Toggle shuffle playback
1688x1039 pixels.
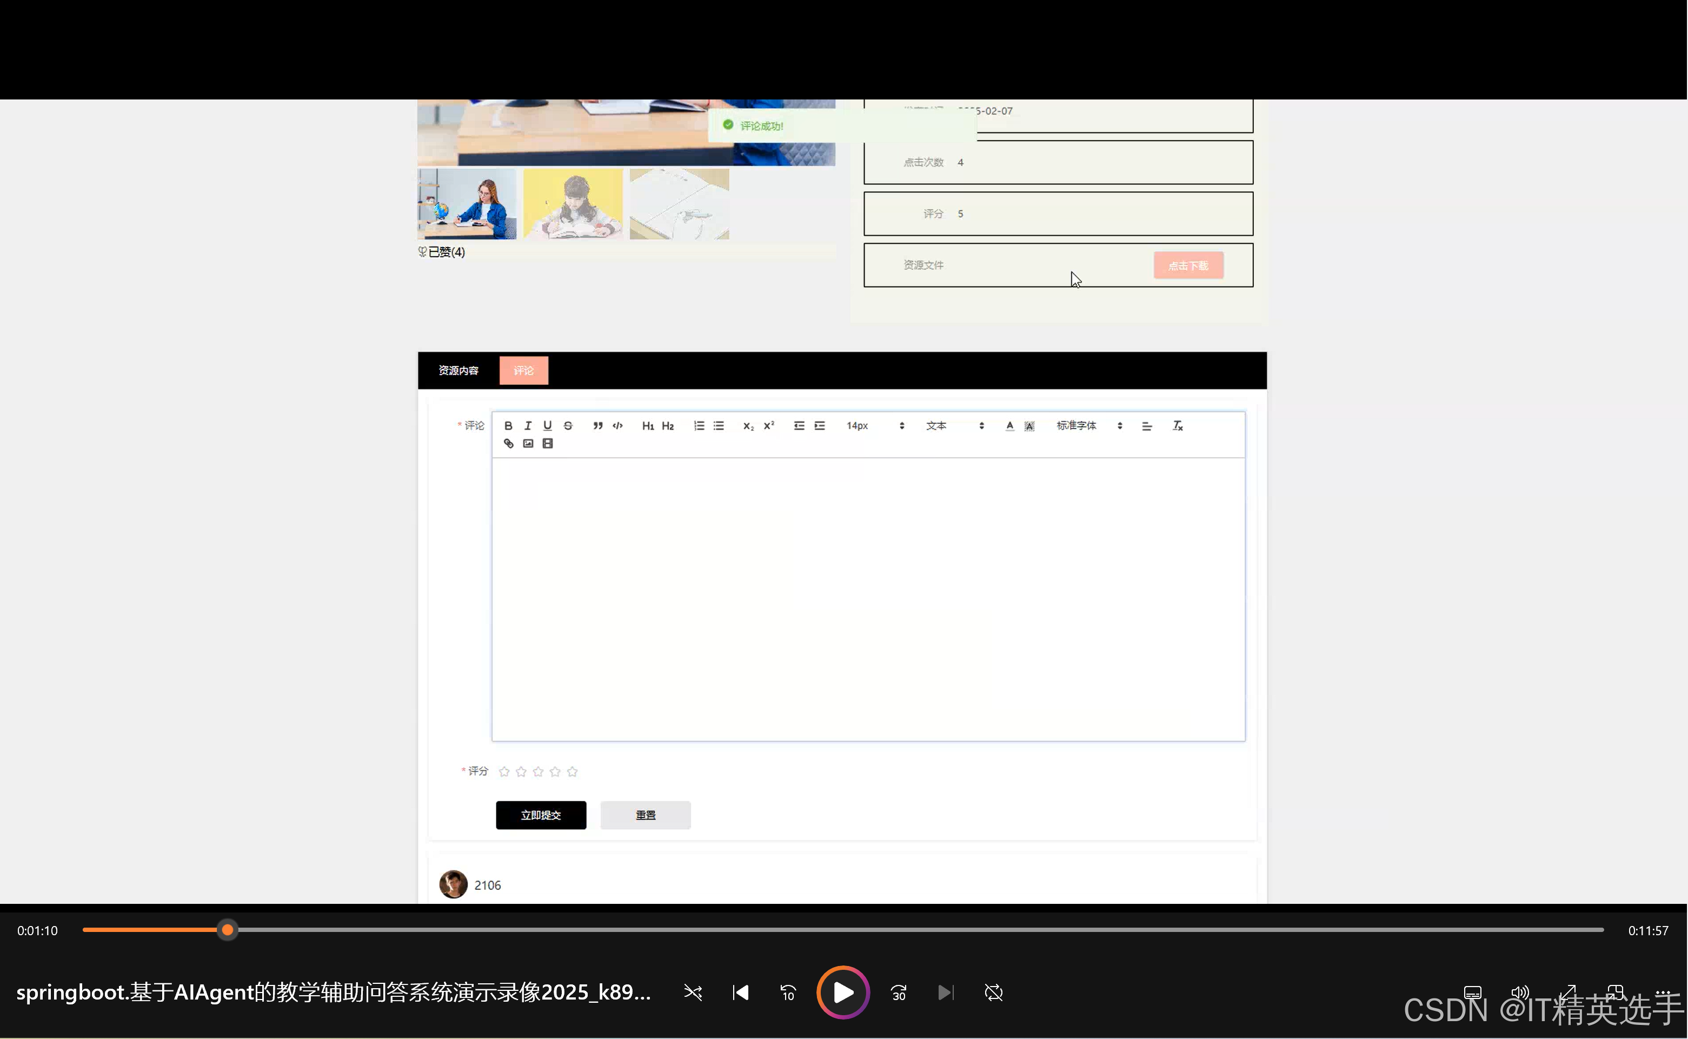(x=693, y=993)
